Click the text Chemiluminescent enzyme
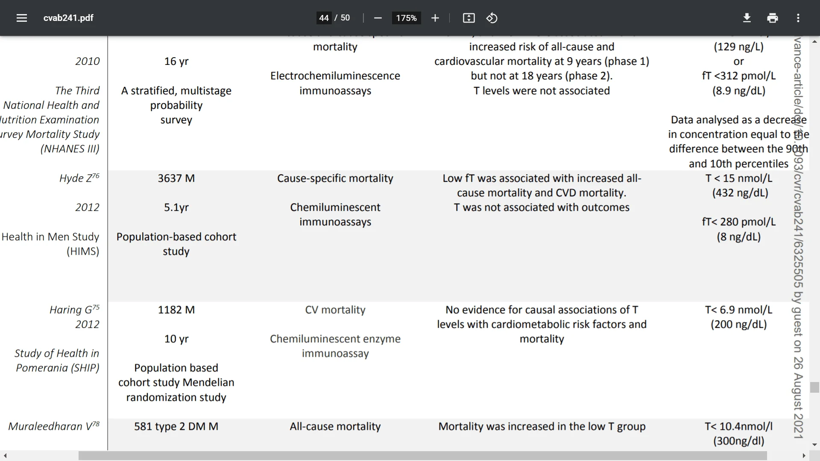820x461 pixels. [335, 338]
